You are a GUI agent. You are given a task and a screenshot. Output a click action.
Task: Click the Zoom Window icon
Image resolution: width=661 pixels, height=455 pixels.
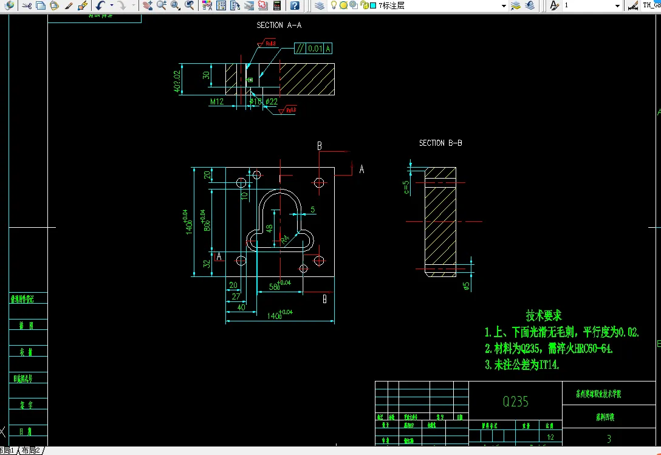(176, 5)
